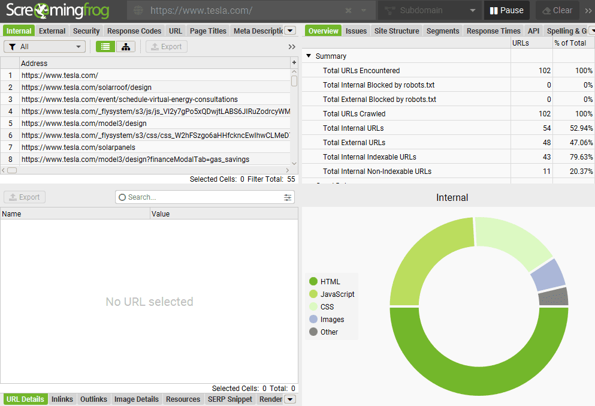Expand more toolbar options chevron at top right
This screenshot has width=595, height=406.
[x=588, y=11]
